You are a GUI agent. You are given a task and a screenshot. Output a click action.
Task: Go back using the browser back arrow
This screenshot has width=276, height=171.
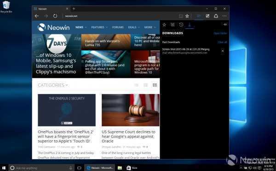tap(37, 16)
